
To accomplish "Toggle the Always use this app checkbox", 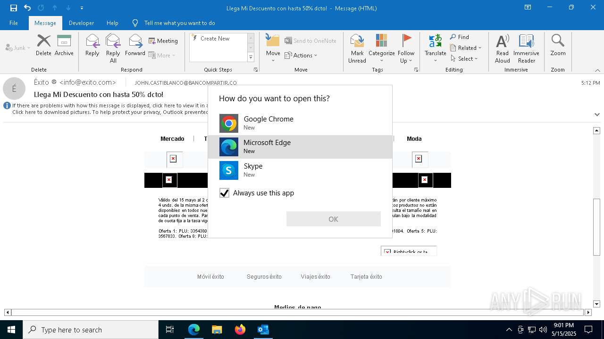I will coord(224,193).
